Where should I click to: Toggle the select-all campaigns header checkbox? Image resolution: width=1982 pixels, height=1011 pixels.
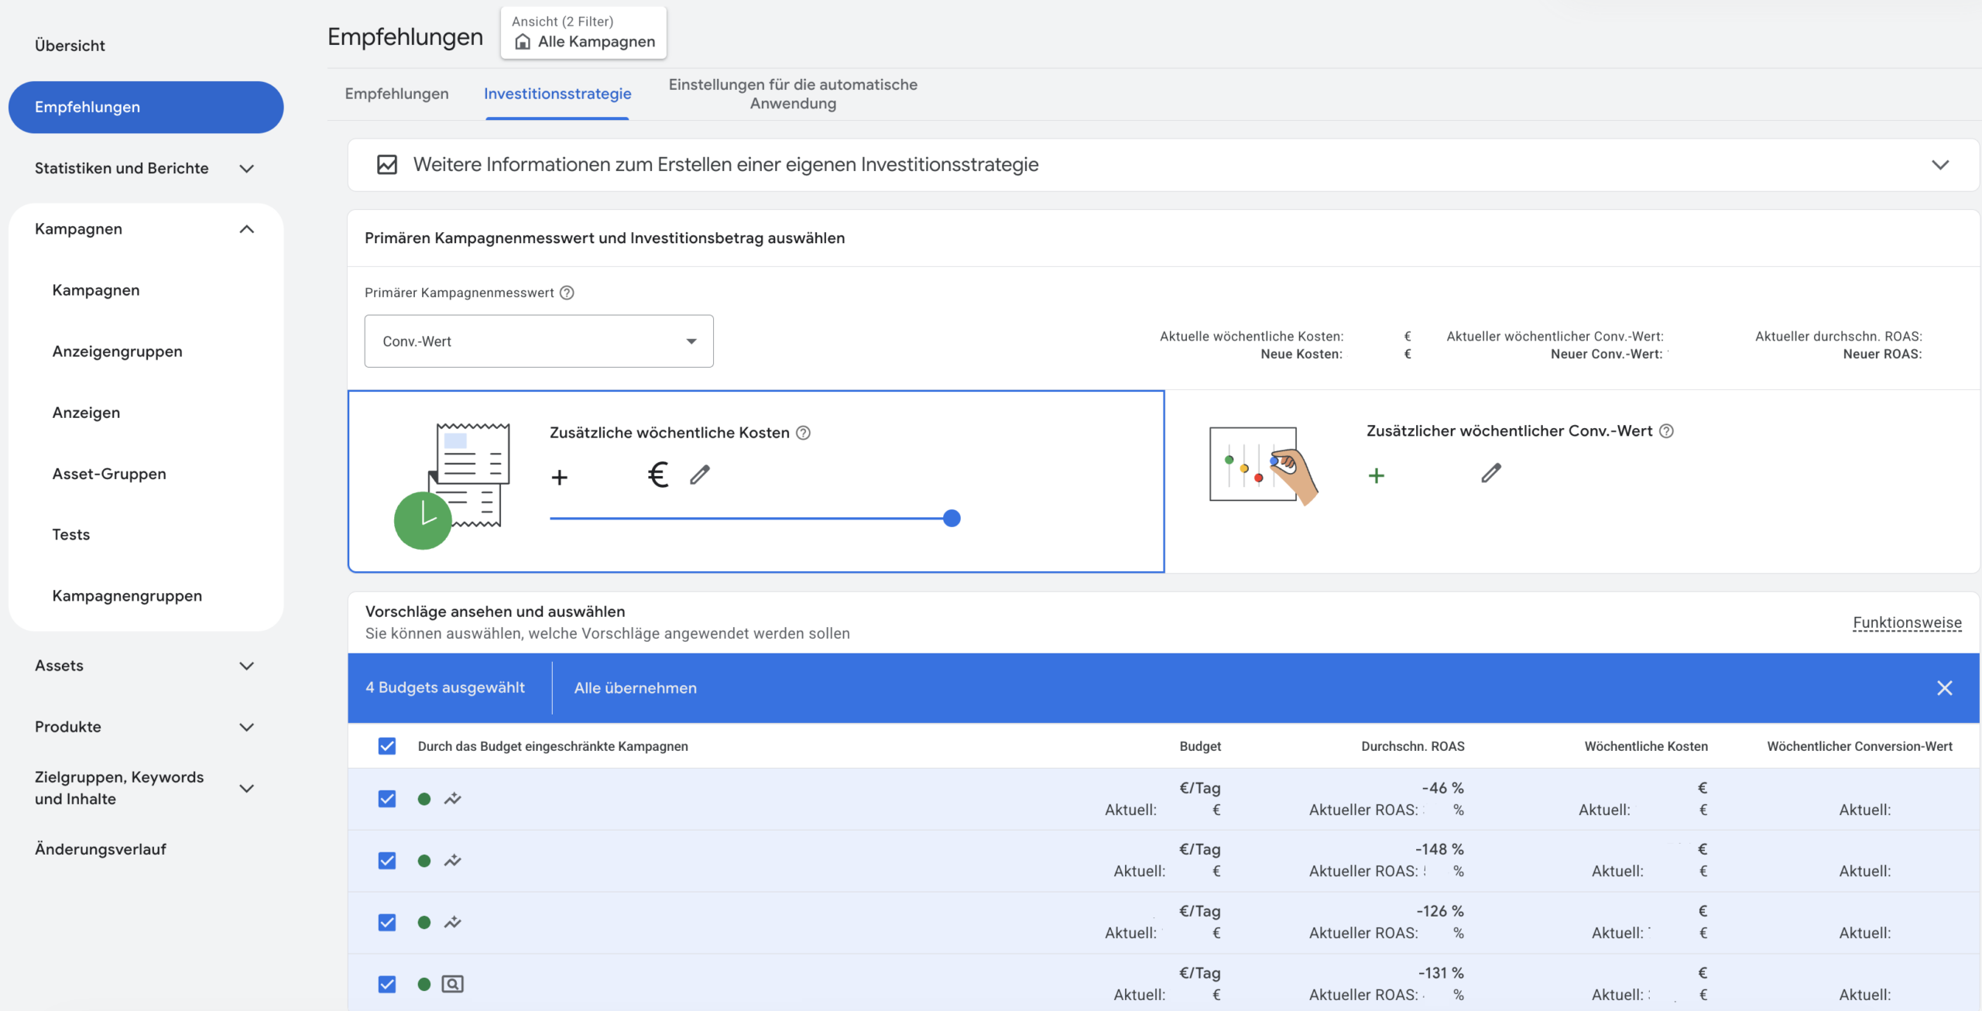[x=387, y=746]
